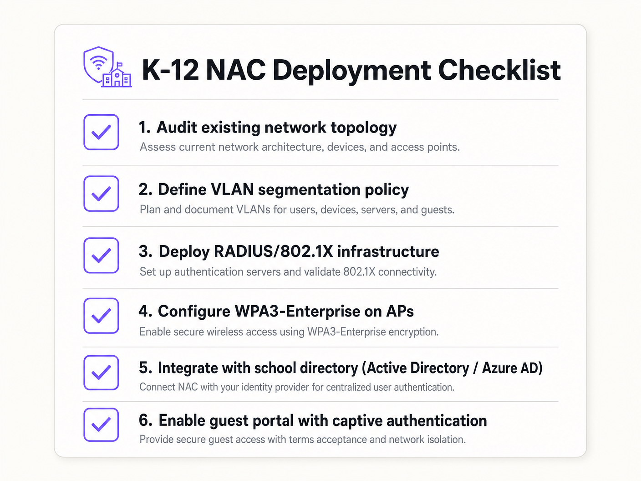Select the description Set up authentication servers

coord(288,272)
